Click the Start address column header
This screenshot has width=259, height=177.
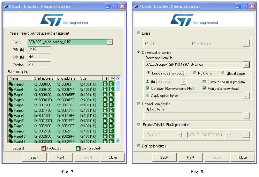point(44,78)
